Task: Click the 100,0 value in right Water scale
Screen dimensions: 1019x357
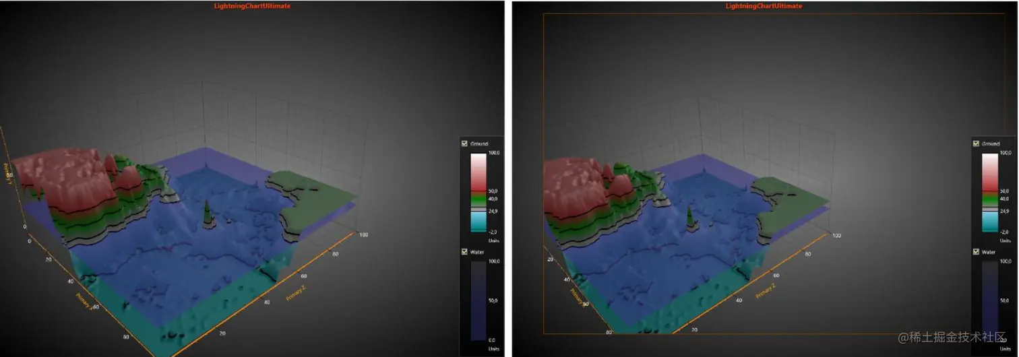Action: coord(1005,261)
